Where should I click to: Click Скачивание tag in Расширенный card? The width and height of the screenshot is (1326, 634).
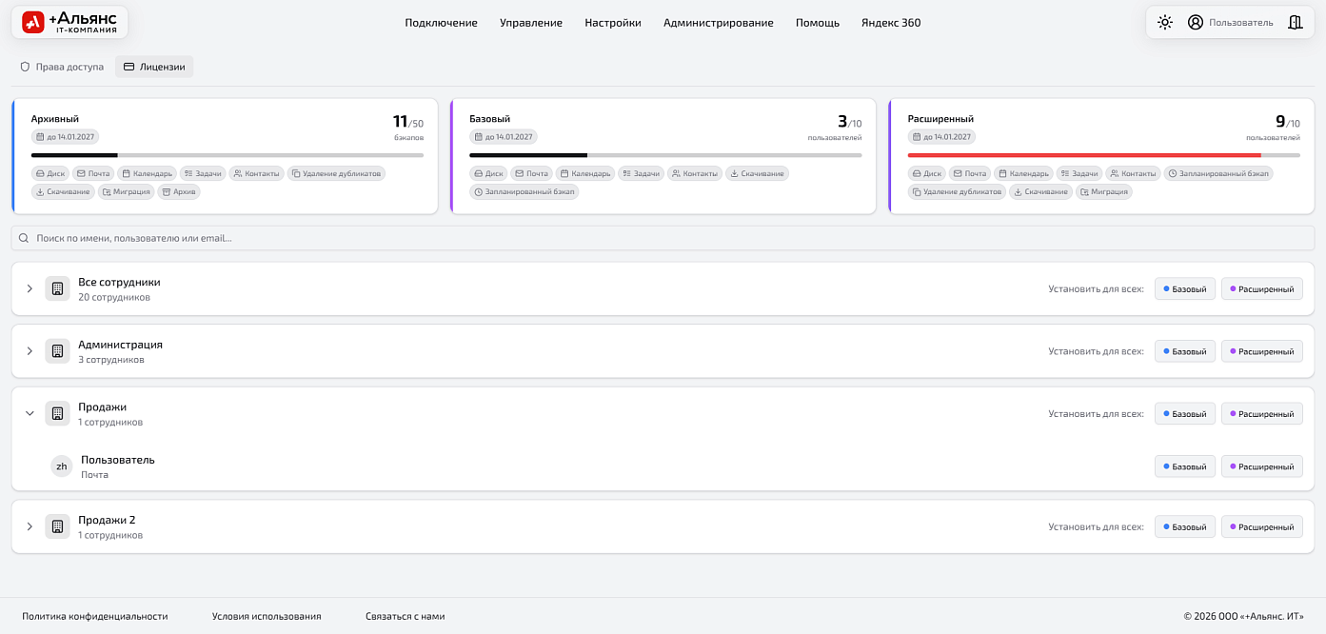1040,191
